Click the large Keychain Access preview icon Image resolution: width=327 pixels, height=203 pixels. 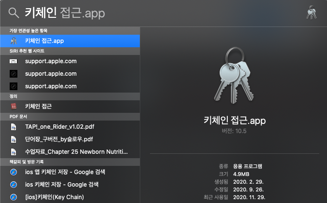234,75
